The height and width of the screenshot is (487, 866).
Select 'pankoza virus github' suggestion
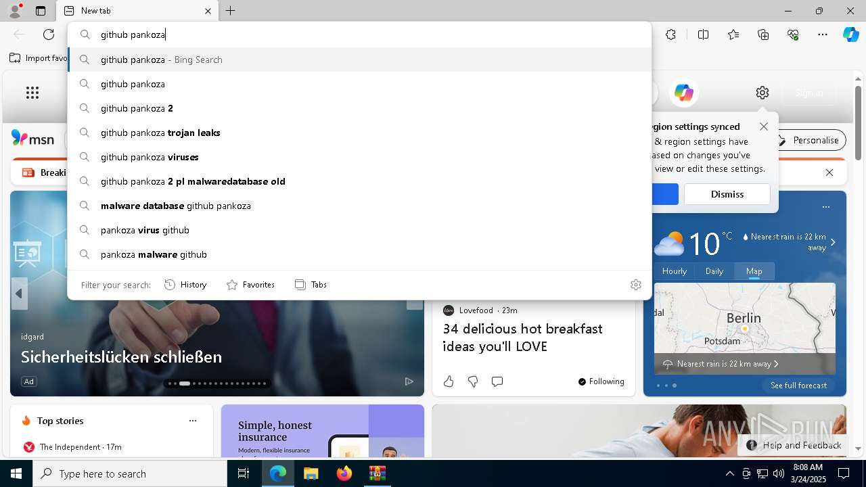pos(359,230)
